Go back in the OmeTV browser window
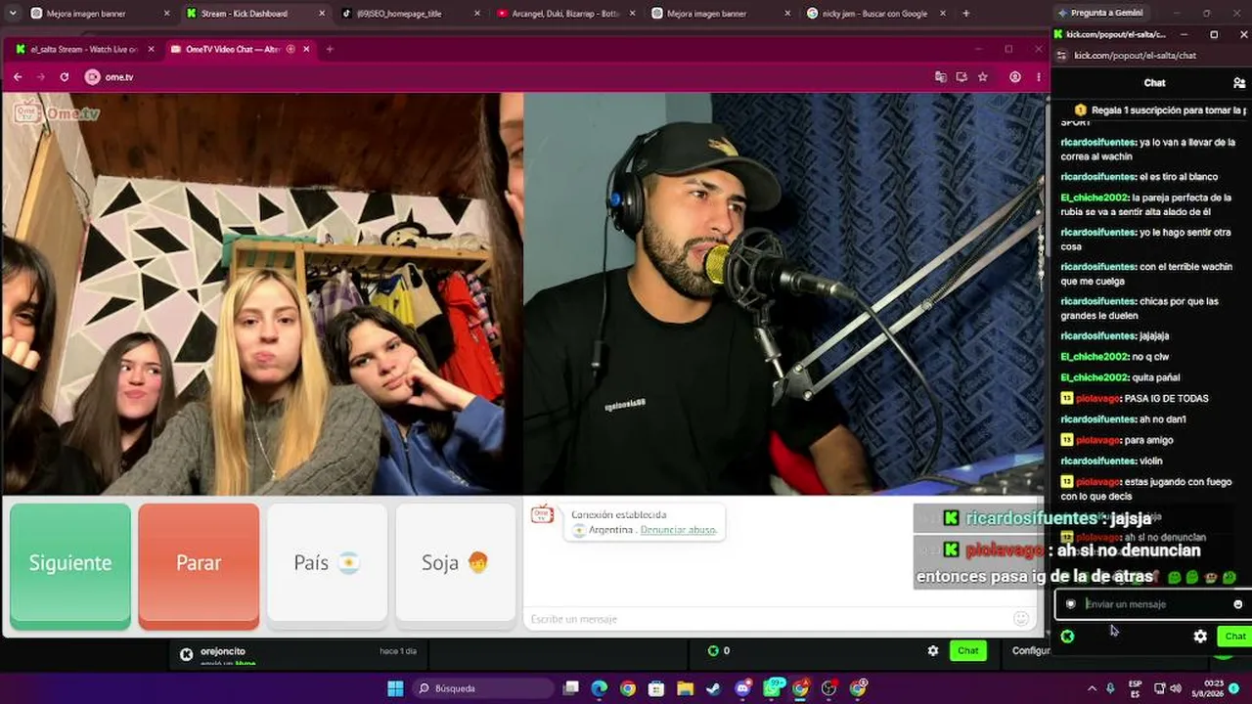The height and width of the screenshot is (704, 1252). (18, 77)
